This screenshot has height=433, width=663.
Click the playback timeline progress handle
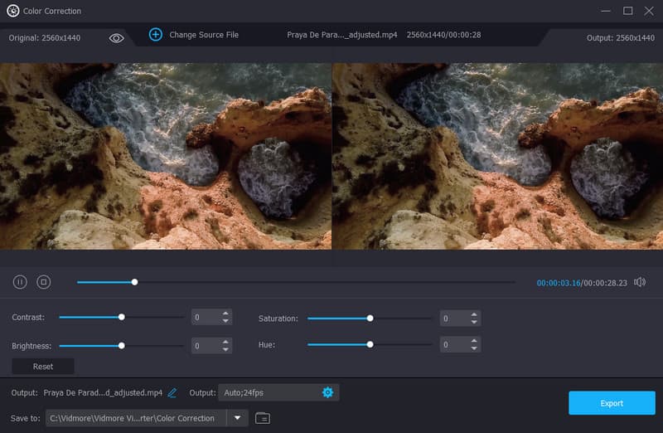pyautogui.click(x=134, y=282)
